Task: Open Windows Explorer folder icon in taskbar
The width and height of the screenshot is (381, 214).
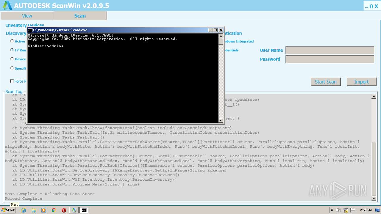Action: click(x=34, y=210)
